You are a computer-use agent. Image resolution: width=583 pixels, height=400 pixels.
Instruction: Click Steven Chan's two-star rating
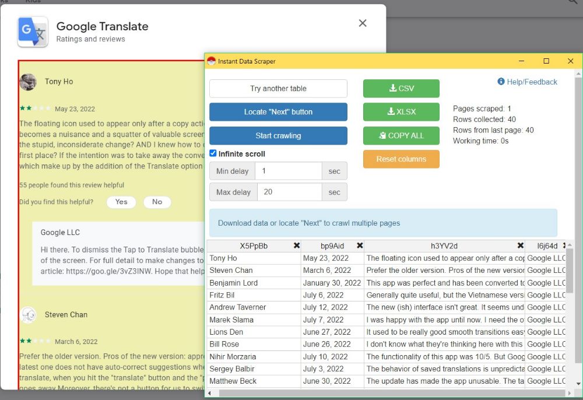(36, 341)
